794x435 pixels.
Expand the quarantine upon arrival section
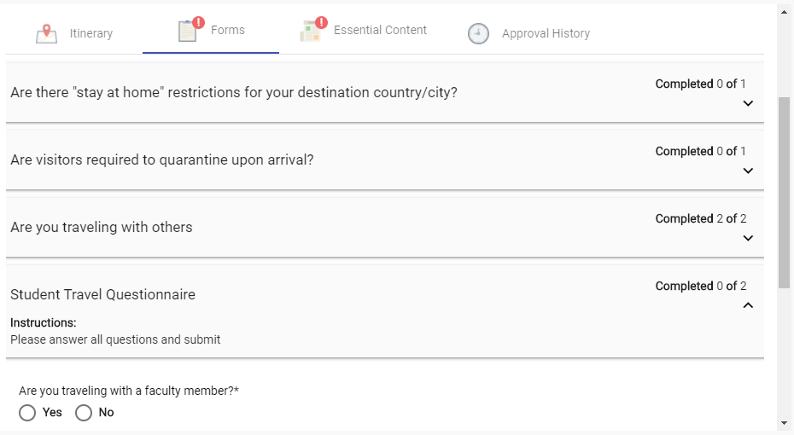(748, 171)
